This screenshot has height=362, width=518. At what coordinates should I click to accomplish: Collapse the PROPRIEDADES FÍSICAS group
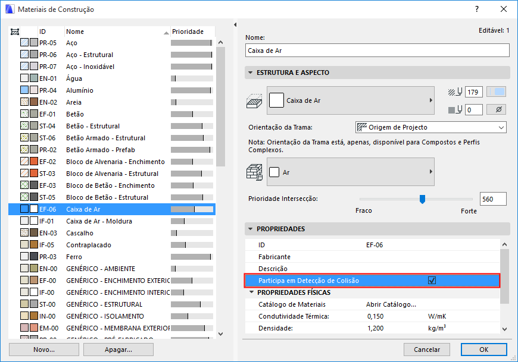tap(252, 292)
